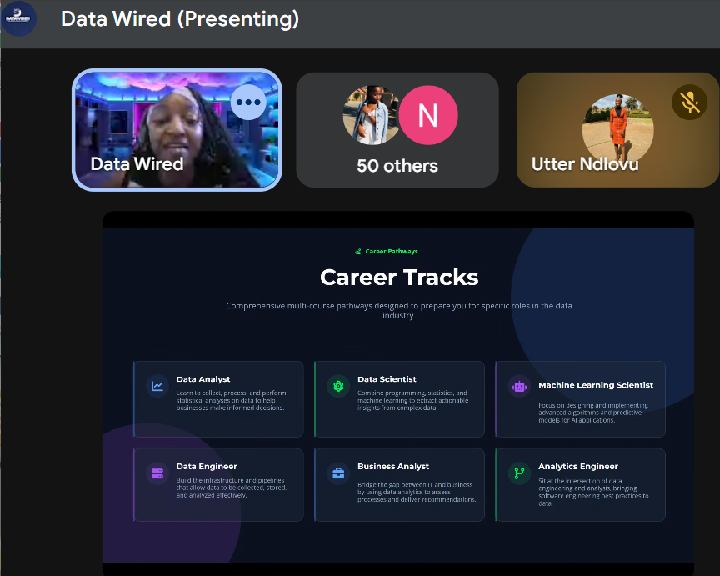The height and width of the screenshot is (576, 720).
Task: Open the Data Analyst career card
Action: (218, 399)
